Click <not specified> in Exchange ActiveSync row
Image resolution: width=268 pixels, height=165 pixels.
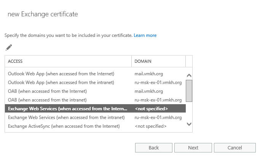[150, 126]
